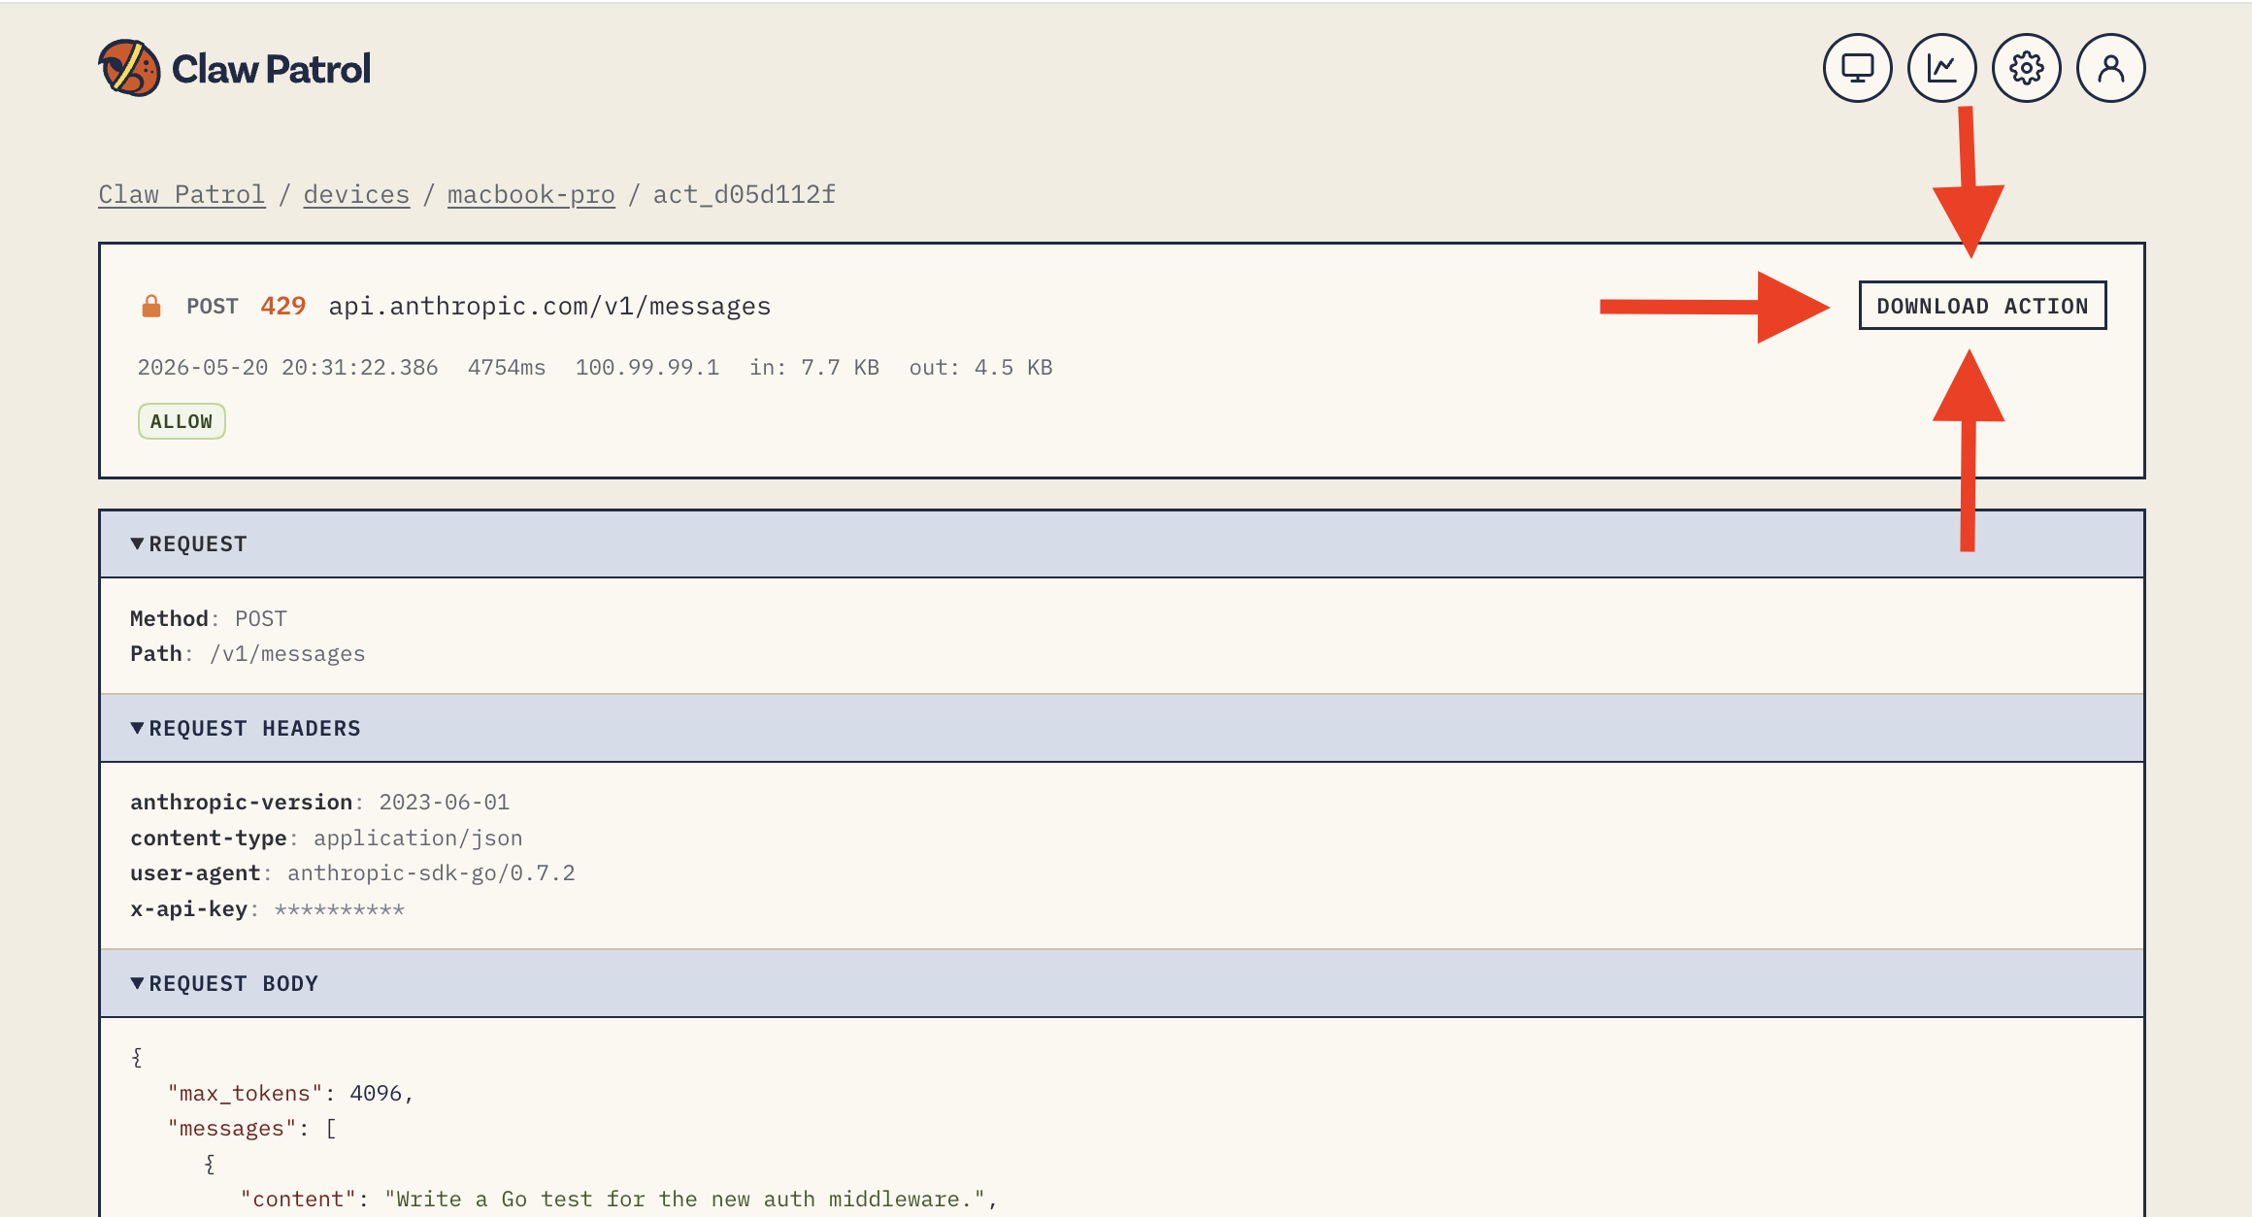This screenshot has width=2252, height=1217.
Task: Click the orange lock icon beside POST
Action: click(x=151, y=307)
